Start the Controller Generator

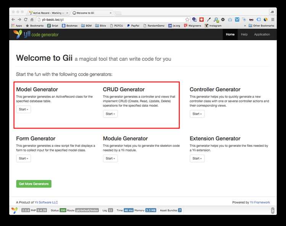[197, 114]
